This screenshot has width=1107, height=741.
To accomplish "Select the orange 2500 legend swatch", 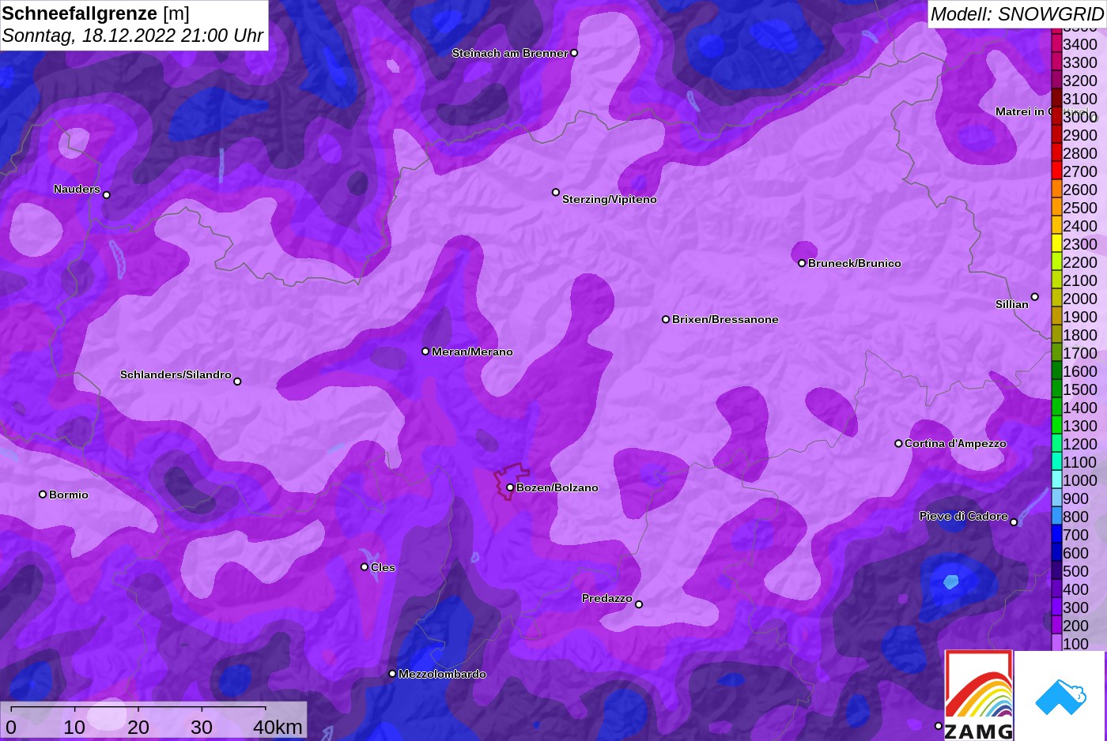I will (x=1056, y=207).
